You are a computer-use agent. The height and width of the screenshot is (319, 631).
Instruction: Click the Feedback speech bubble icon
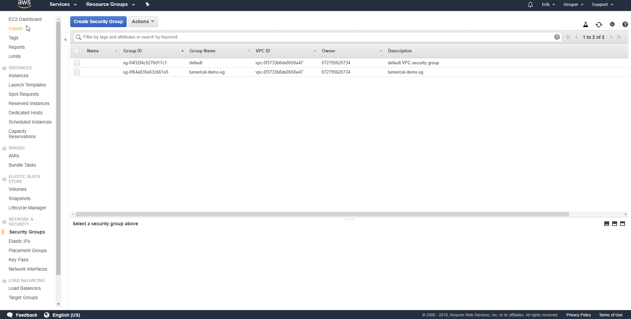[x=10, y=315]
